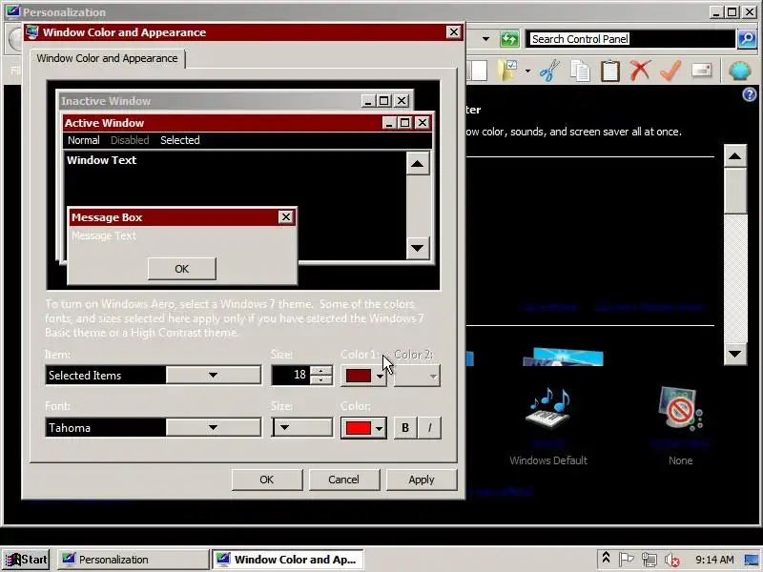
Task: Click the orange checkmark toolbar icon
Action: (670, 71)
